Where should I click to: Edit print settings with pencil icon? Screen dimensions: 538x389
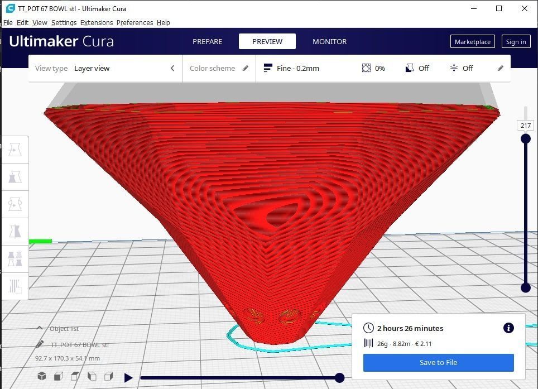click(500, 68)
